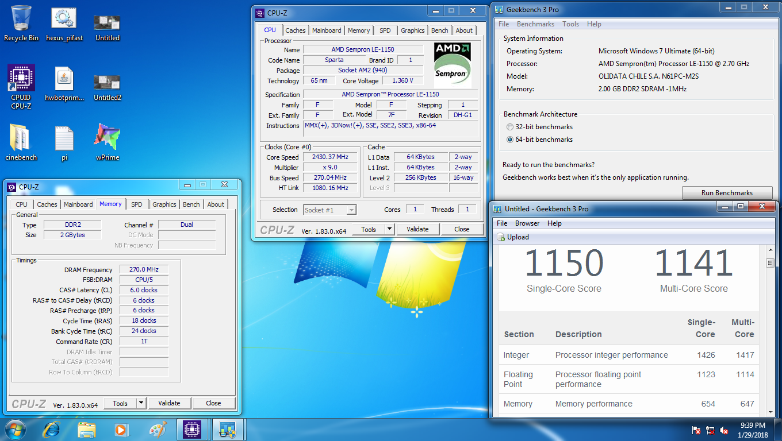The height and width of the screenshot is (441, 782).
Task: Open SPD tab in CPU-Z Memory window
Action: pos(137,204)
